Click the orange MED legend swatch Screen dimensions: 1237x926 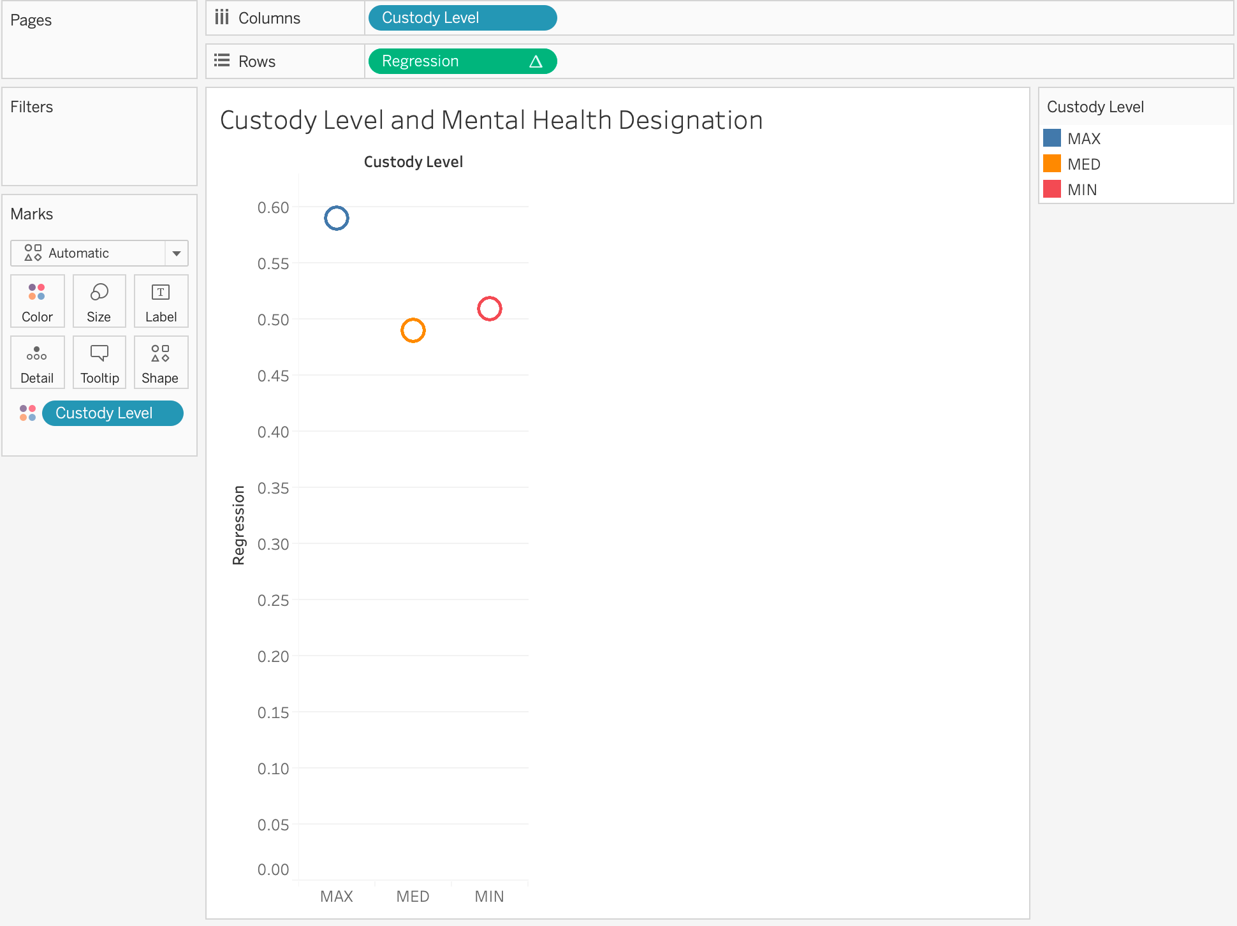(1052, 164)
